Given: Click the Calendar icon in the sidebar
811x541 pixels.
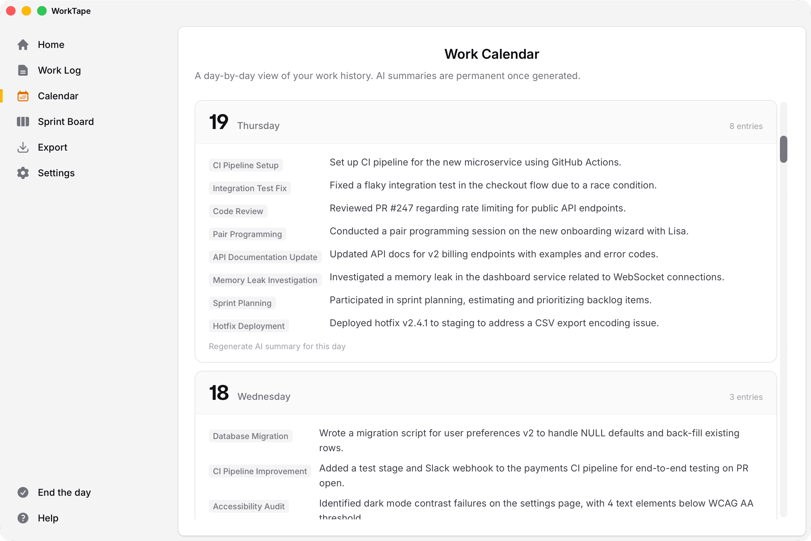Looking at the screenshot, I should click(x=23, y=96).
